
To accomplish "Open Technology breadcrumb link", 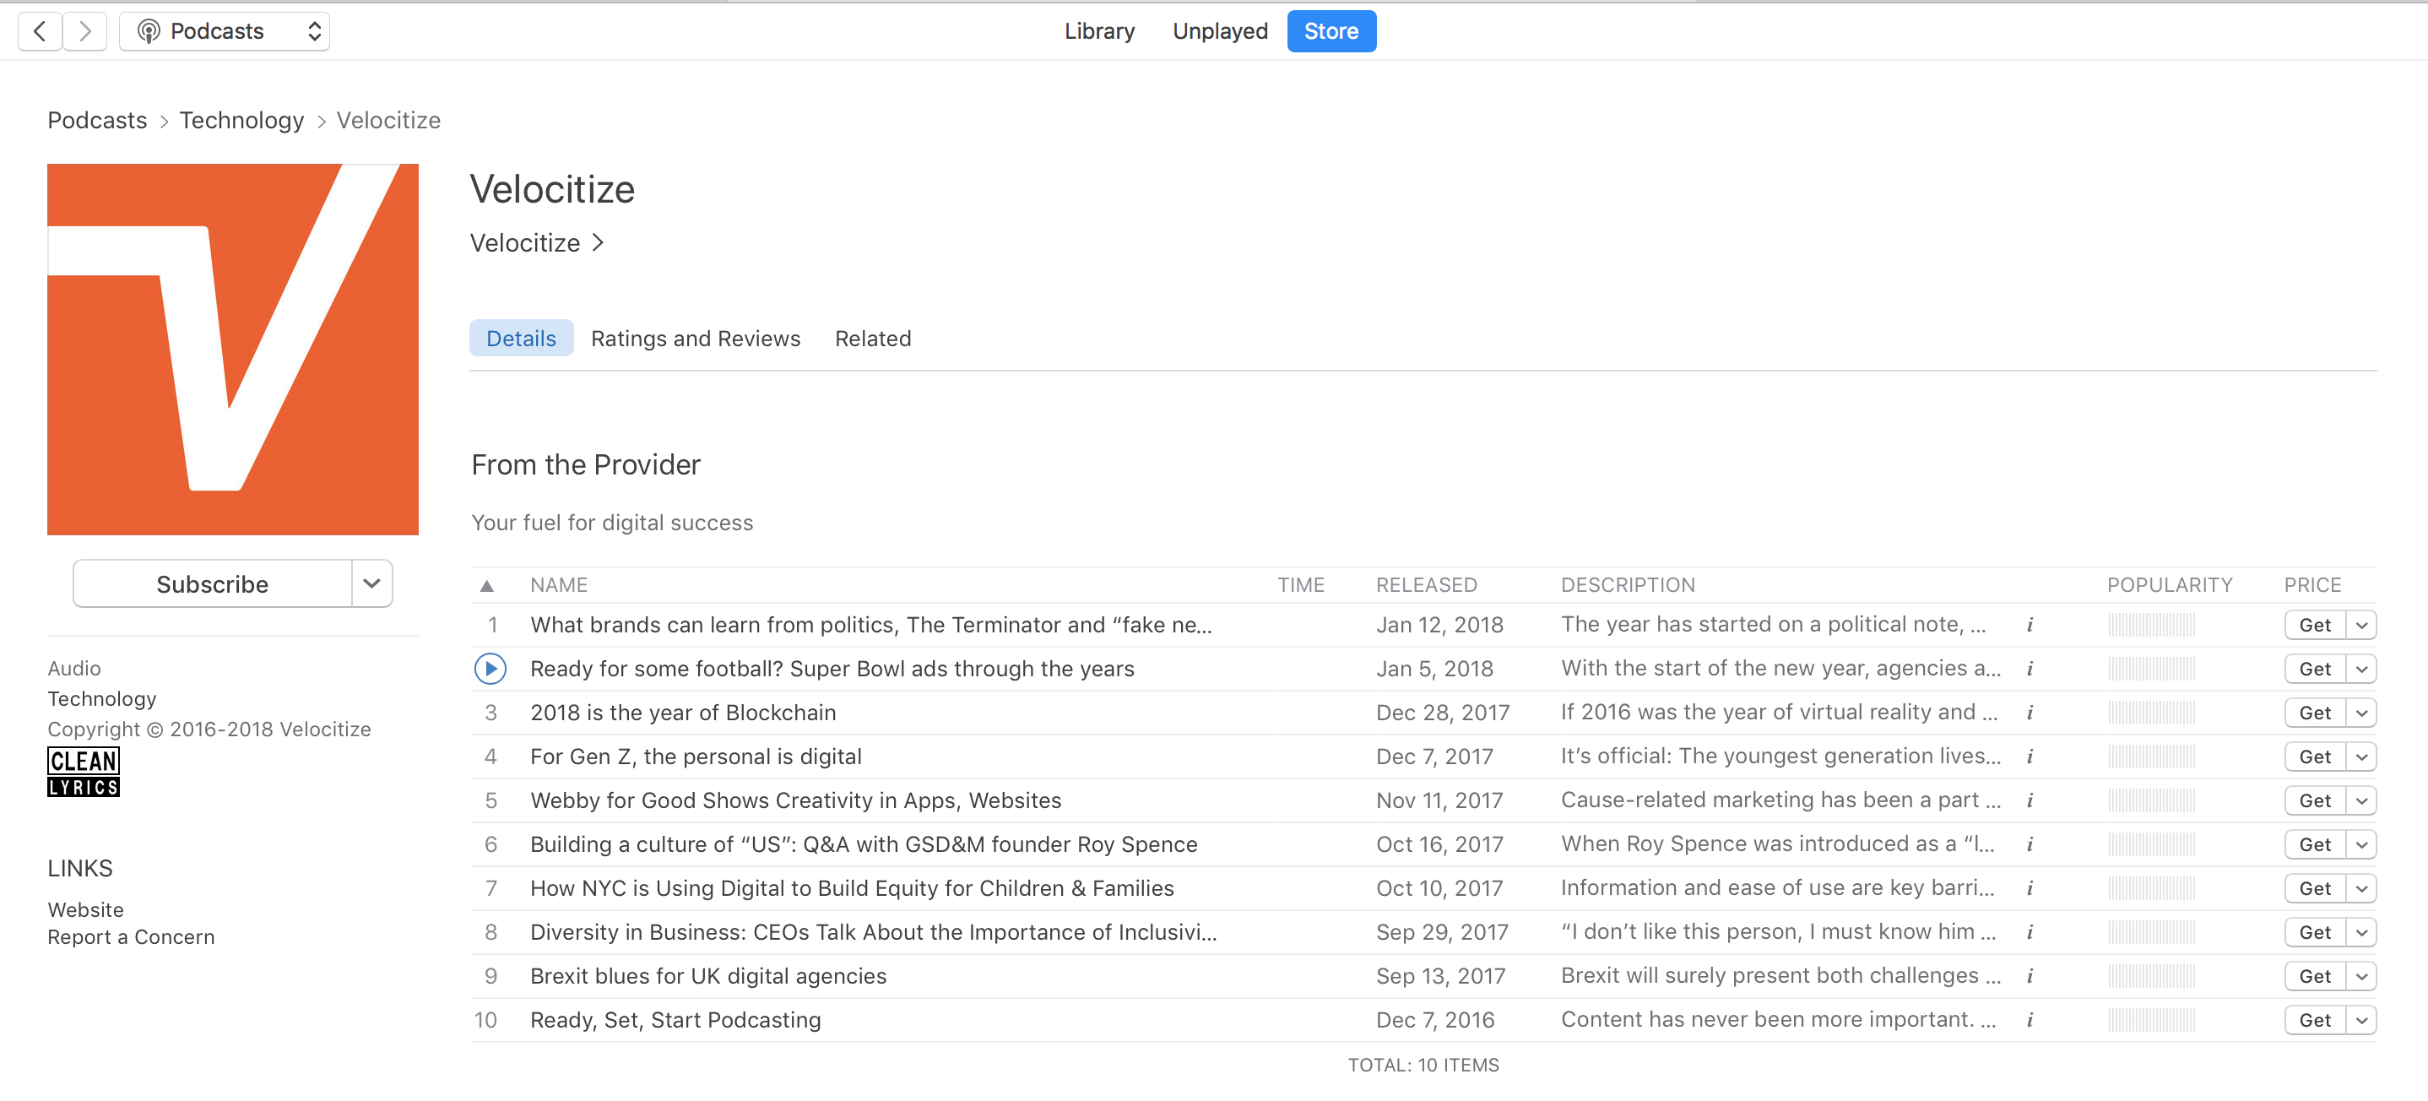I will [241, 120].
